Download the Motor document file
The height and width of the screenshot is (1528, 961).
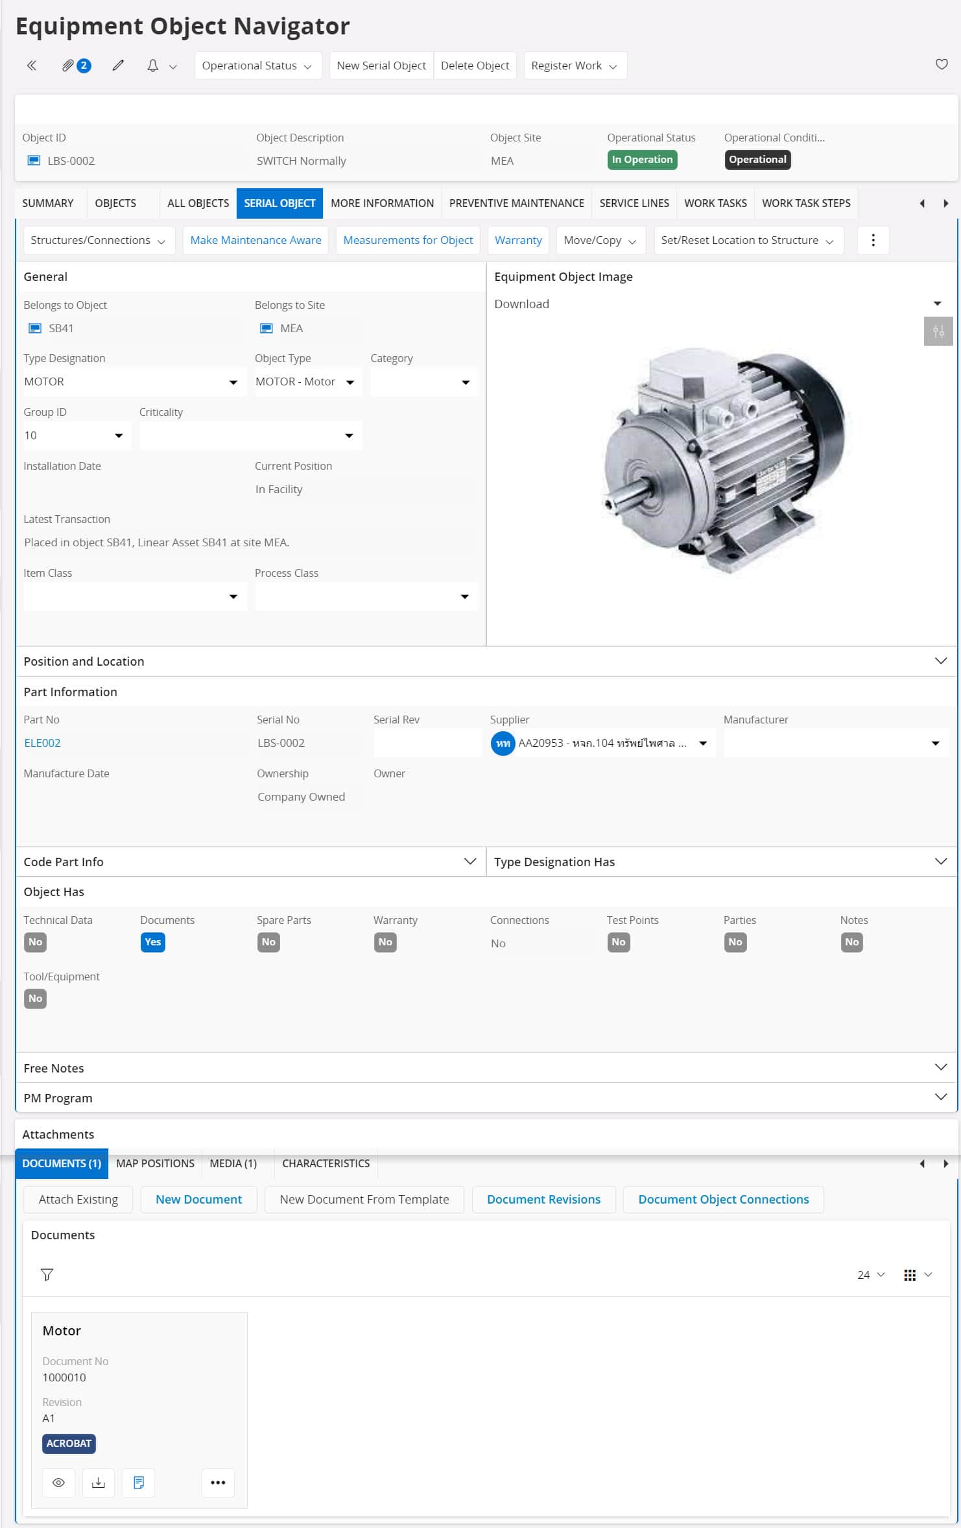point(99,1483)
